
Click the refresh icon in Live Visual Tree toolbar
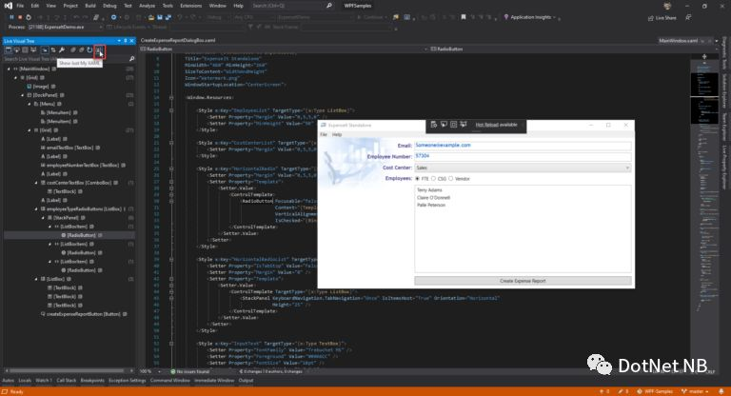pos(89,49)
